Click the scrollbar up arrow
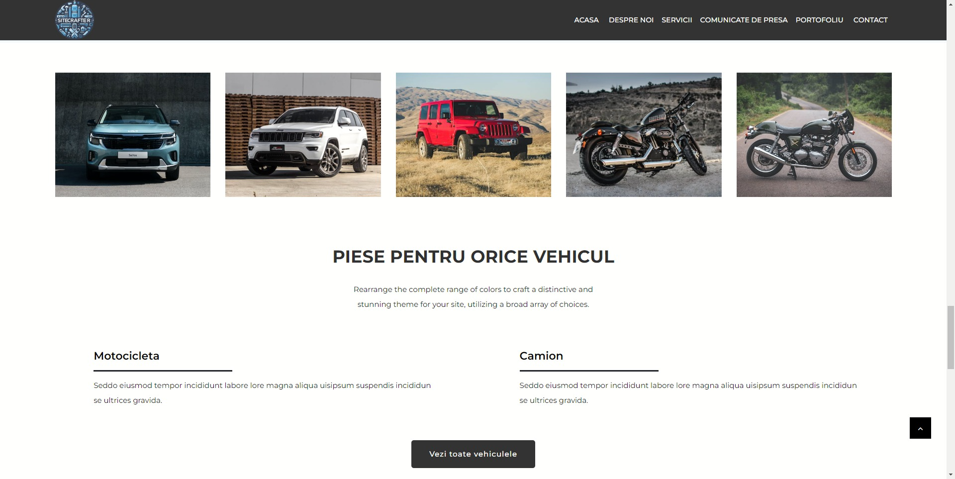 point(951,4)
